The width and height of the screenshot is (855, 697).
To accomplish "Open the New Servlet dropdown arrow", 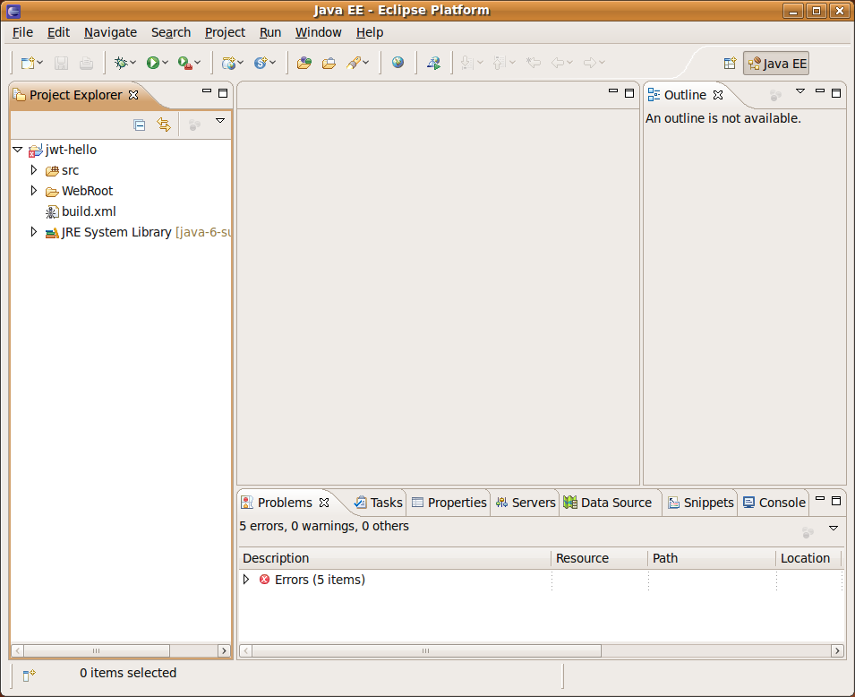I will coord(273,63).
